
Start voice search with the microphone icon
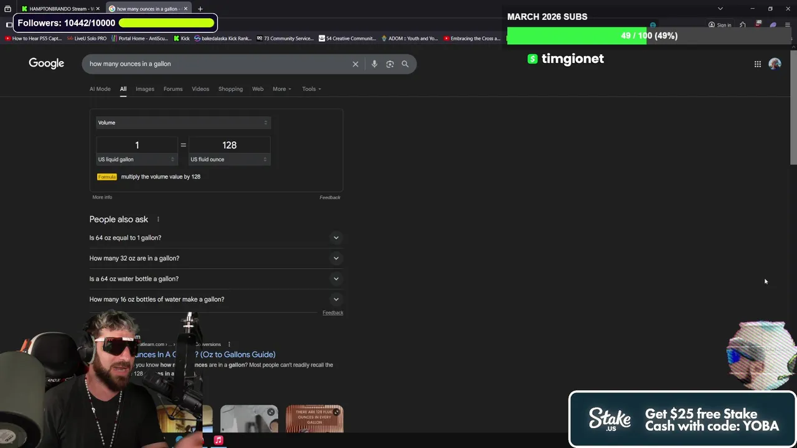pyautogui.click(x=374, y=64)
